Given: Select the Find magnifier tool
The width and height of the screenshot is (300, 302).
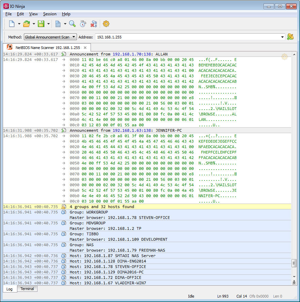Looking at the screenshot, I should point(72,24).
